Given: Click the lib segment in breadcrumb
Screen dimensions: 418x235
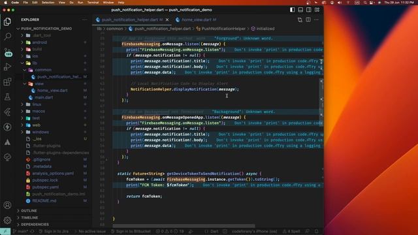Looking at the screenshot, I should (x=99, y=29).
